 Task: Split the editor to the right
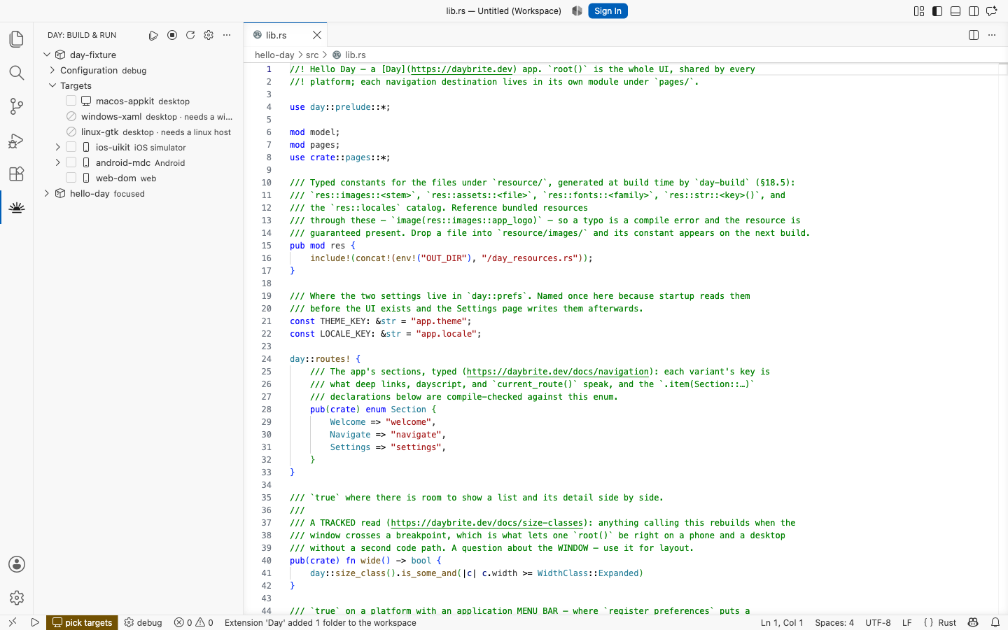coord(974,35)
